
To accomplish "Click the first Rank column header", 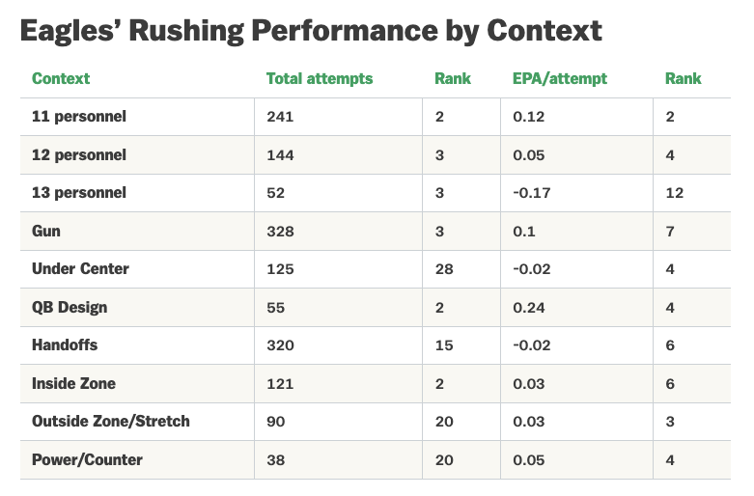I will pos(453,79).
